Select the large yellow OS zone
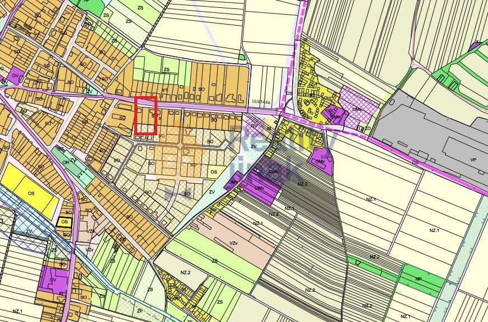This screenshot has width=488, height=322. point(30,193)
